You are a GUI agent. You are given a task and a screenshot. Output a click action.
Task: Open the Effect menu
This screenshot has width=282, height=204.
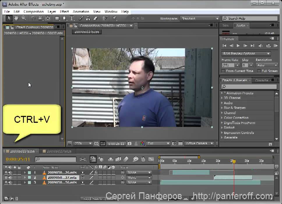pyautogui.click(x=64, y=12)
